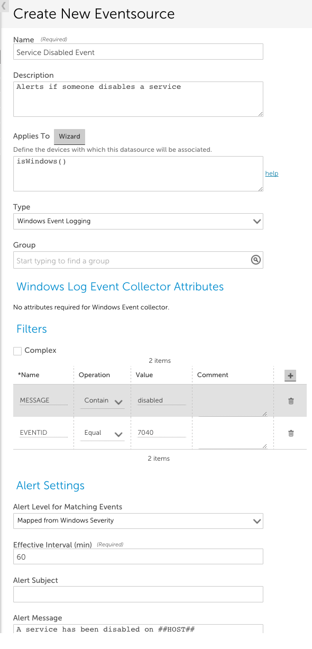
Task: Open the Applies To Wizard
Action: point(69,136)
